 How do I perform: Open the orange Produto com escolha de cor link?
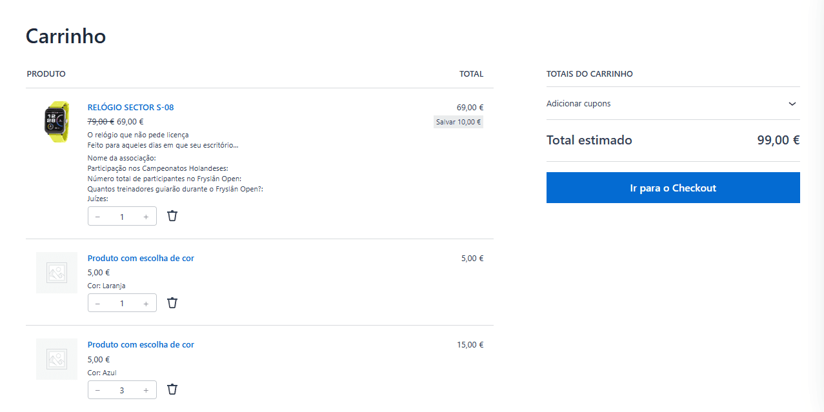click(141, 258)
